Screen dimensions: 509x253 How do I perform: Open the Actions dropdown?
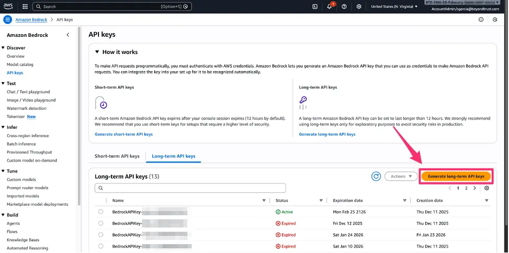tap(401, 176)
